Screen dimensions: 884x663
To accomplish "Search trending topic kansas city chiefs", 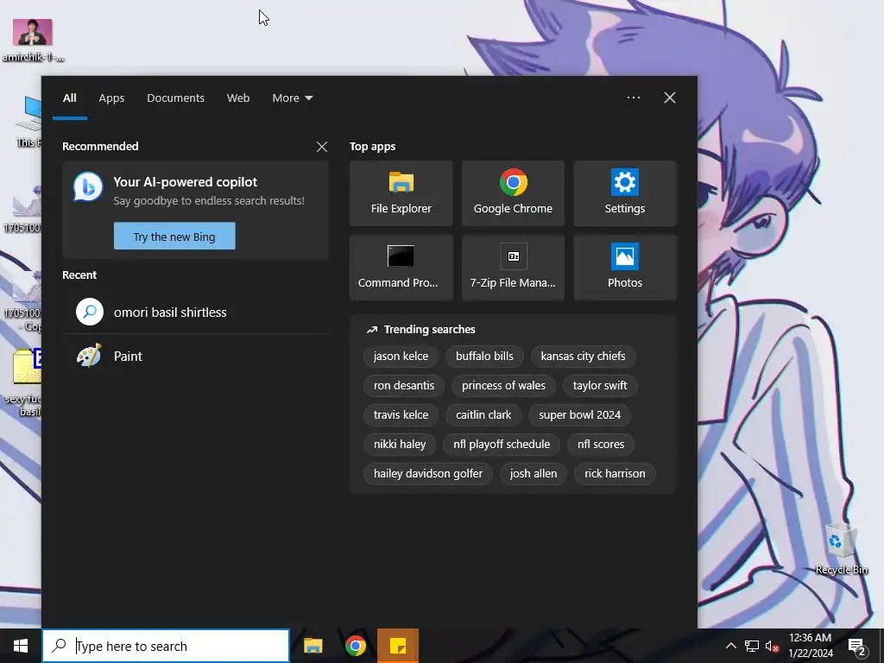I will click(x=583, y=357).
